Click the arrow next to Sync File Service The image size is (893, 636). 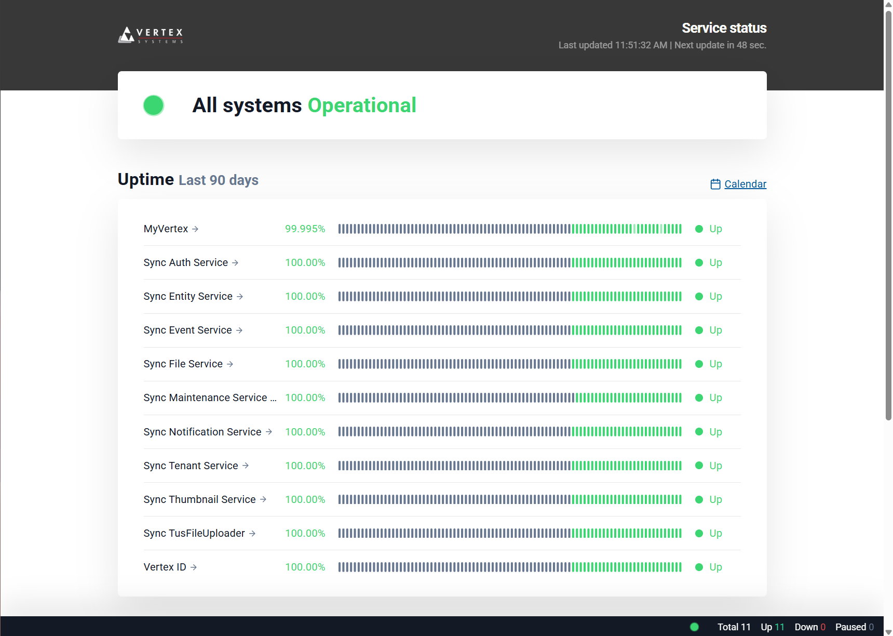click(x=230, y=364)
